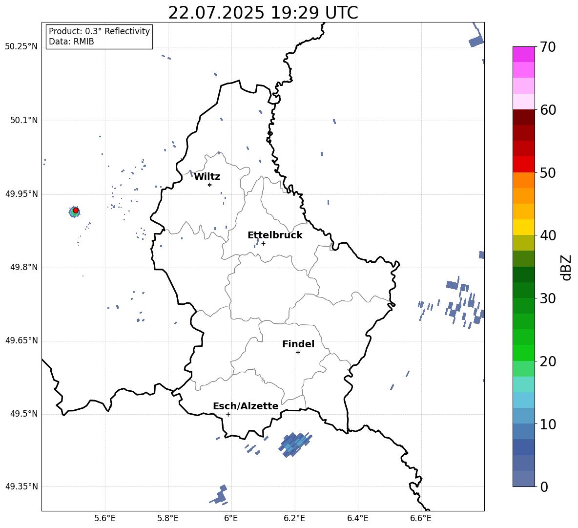This screenshot has height=528, width=578.
Task: Click the bright red colorbar segment above 50
Action: [523, 165]
